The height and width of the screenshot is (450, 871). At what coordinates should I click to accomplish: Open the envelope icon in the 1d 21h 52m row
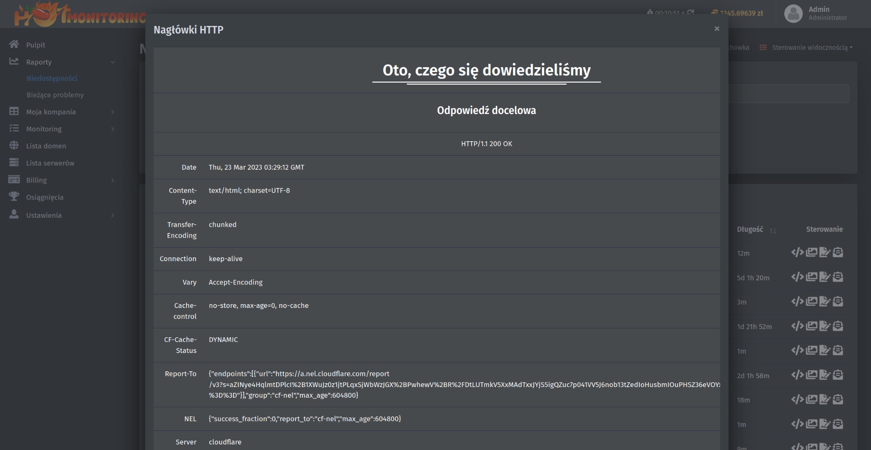pyautogui.click(x=838, y=326)
